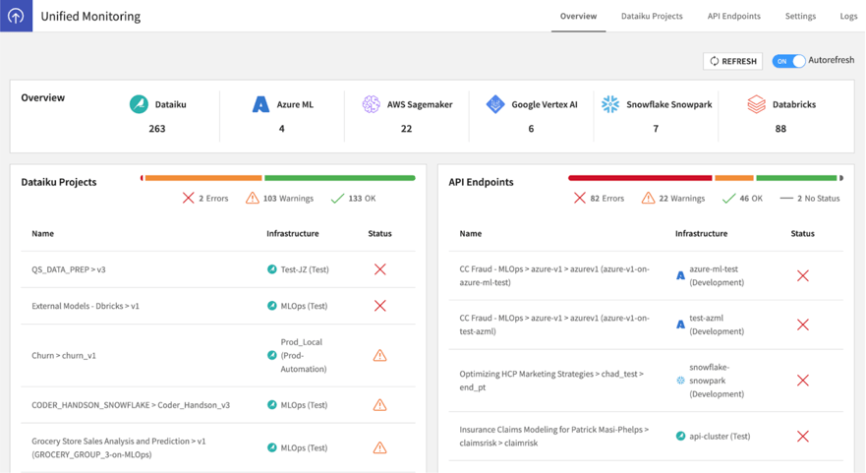This screenshot has height=473, width=866.
Task: Click the red errors segment of API Endpoints bar
Action: point(640,178)
